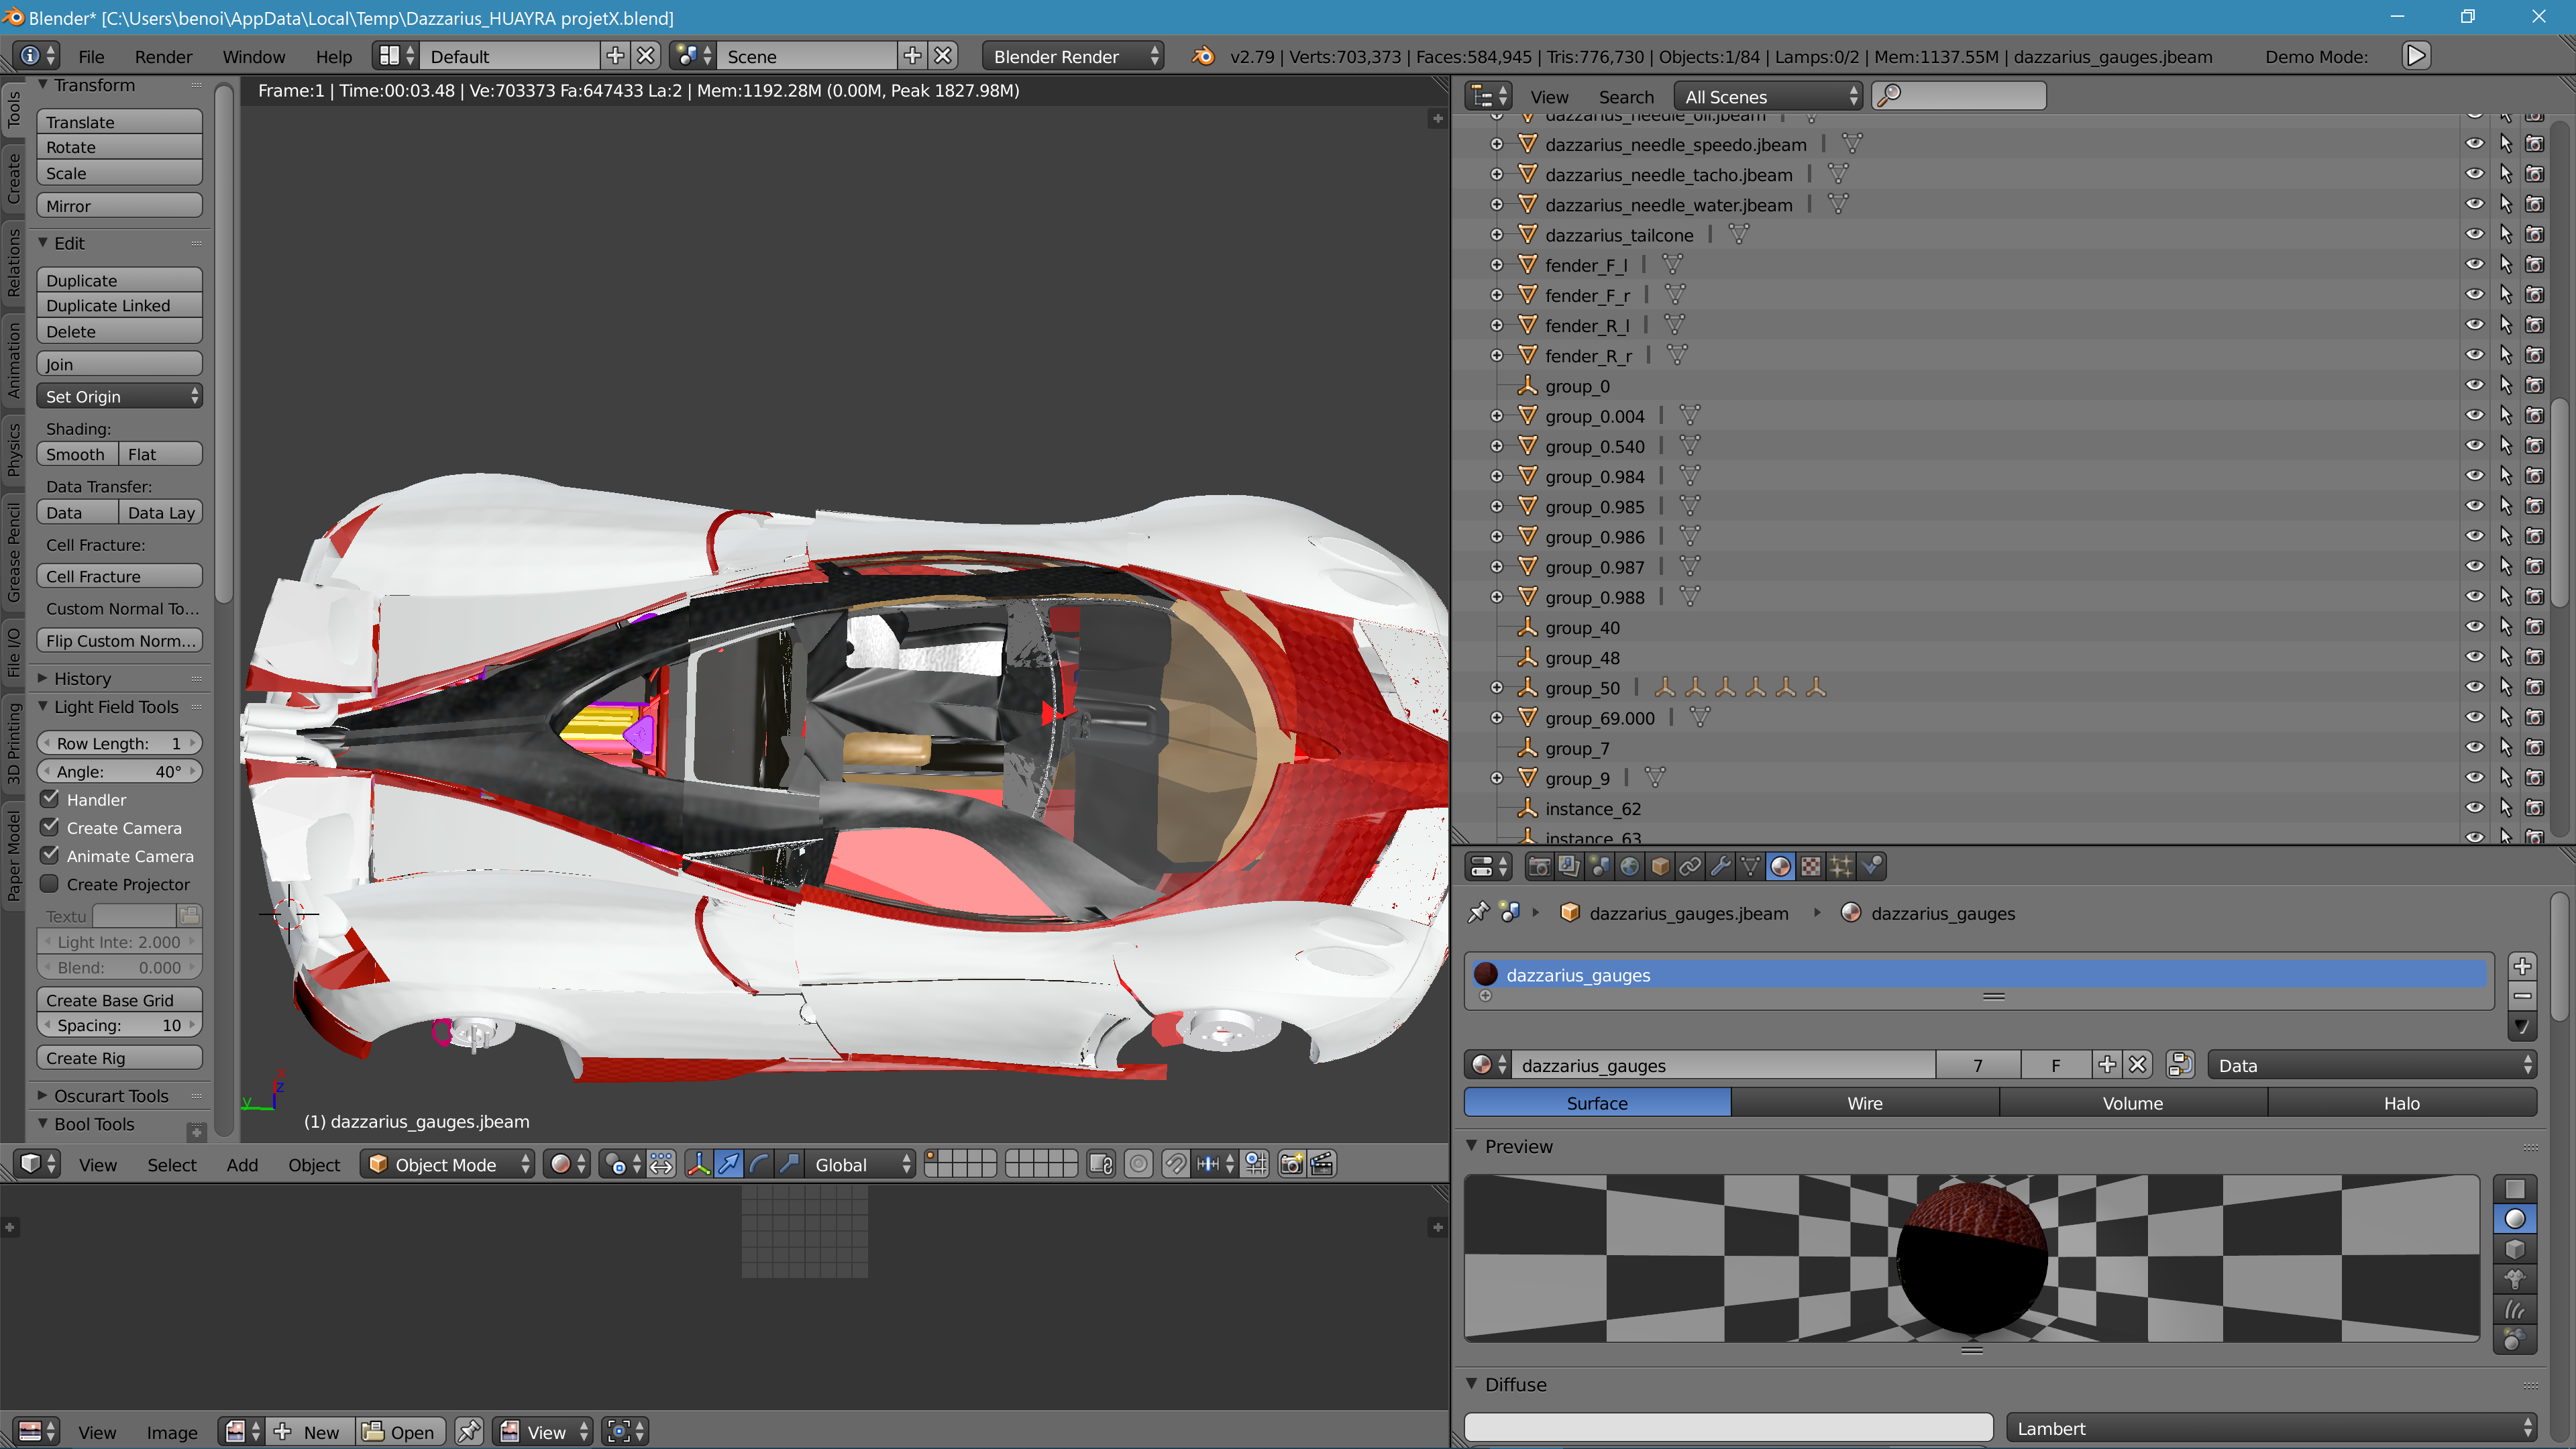
Task: Hide fender_F_l using its eye icon
Action: (2474, 265)
